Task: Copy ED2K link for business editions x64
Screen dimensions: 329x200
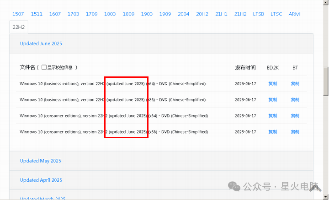Action: click(272, 84)
